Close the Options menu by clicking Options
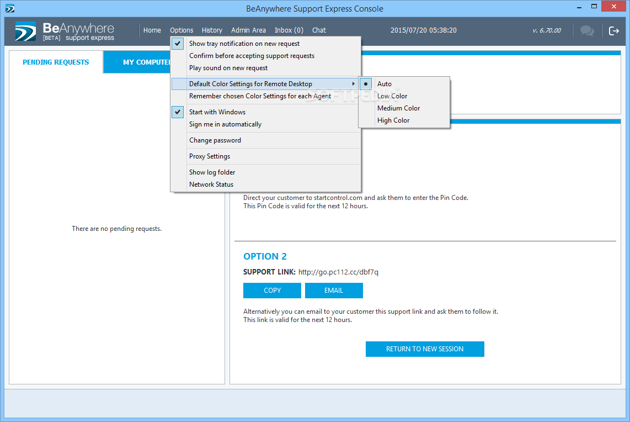This screenshot has width=630, height=422. pos(181,30)
